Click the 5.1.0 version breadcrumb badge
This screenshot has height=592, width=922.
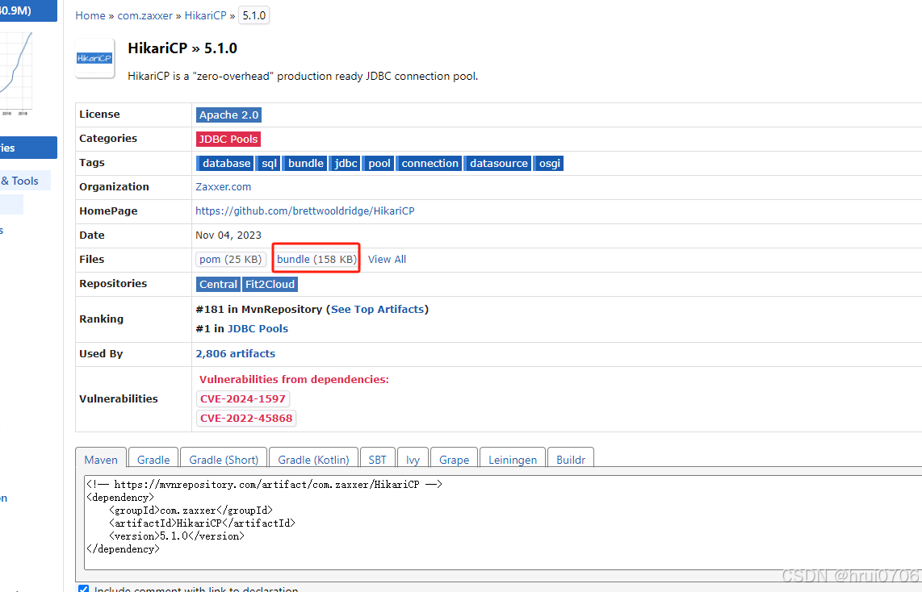tap(254, 16)
